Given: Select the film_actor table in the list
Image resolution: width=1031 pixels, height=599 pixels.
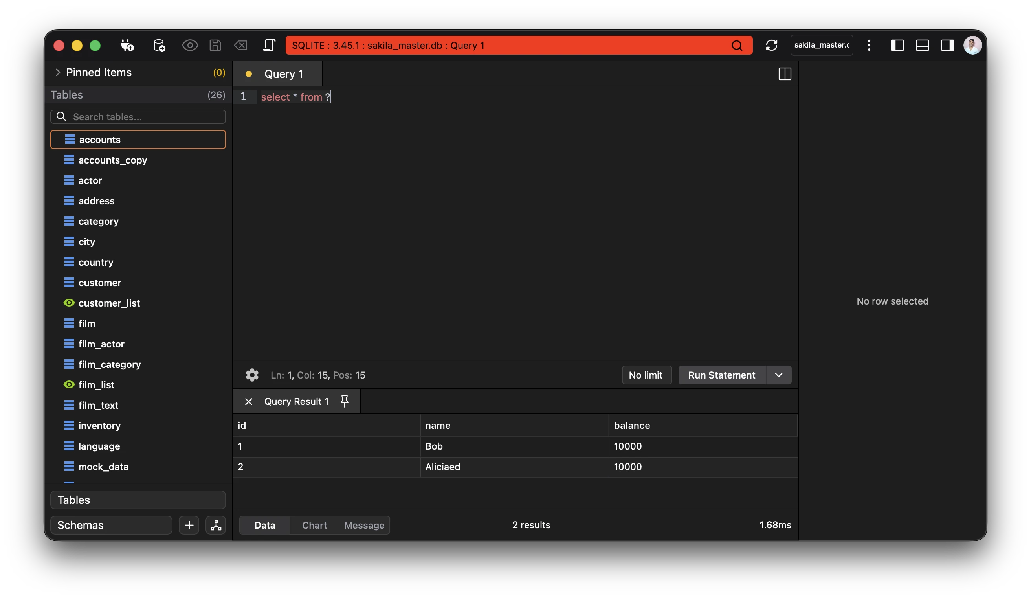Looking at the screenshot, I should [x=101, y=344].
